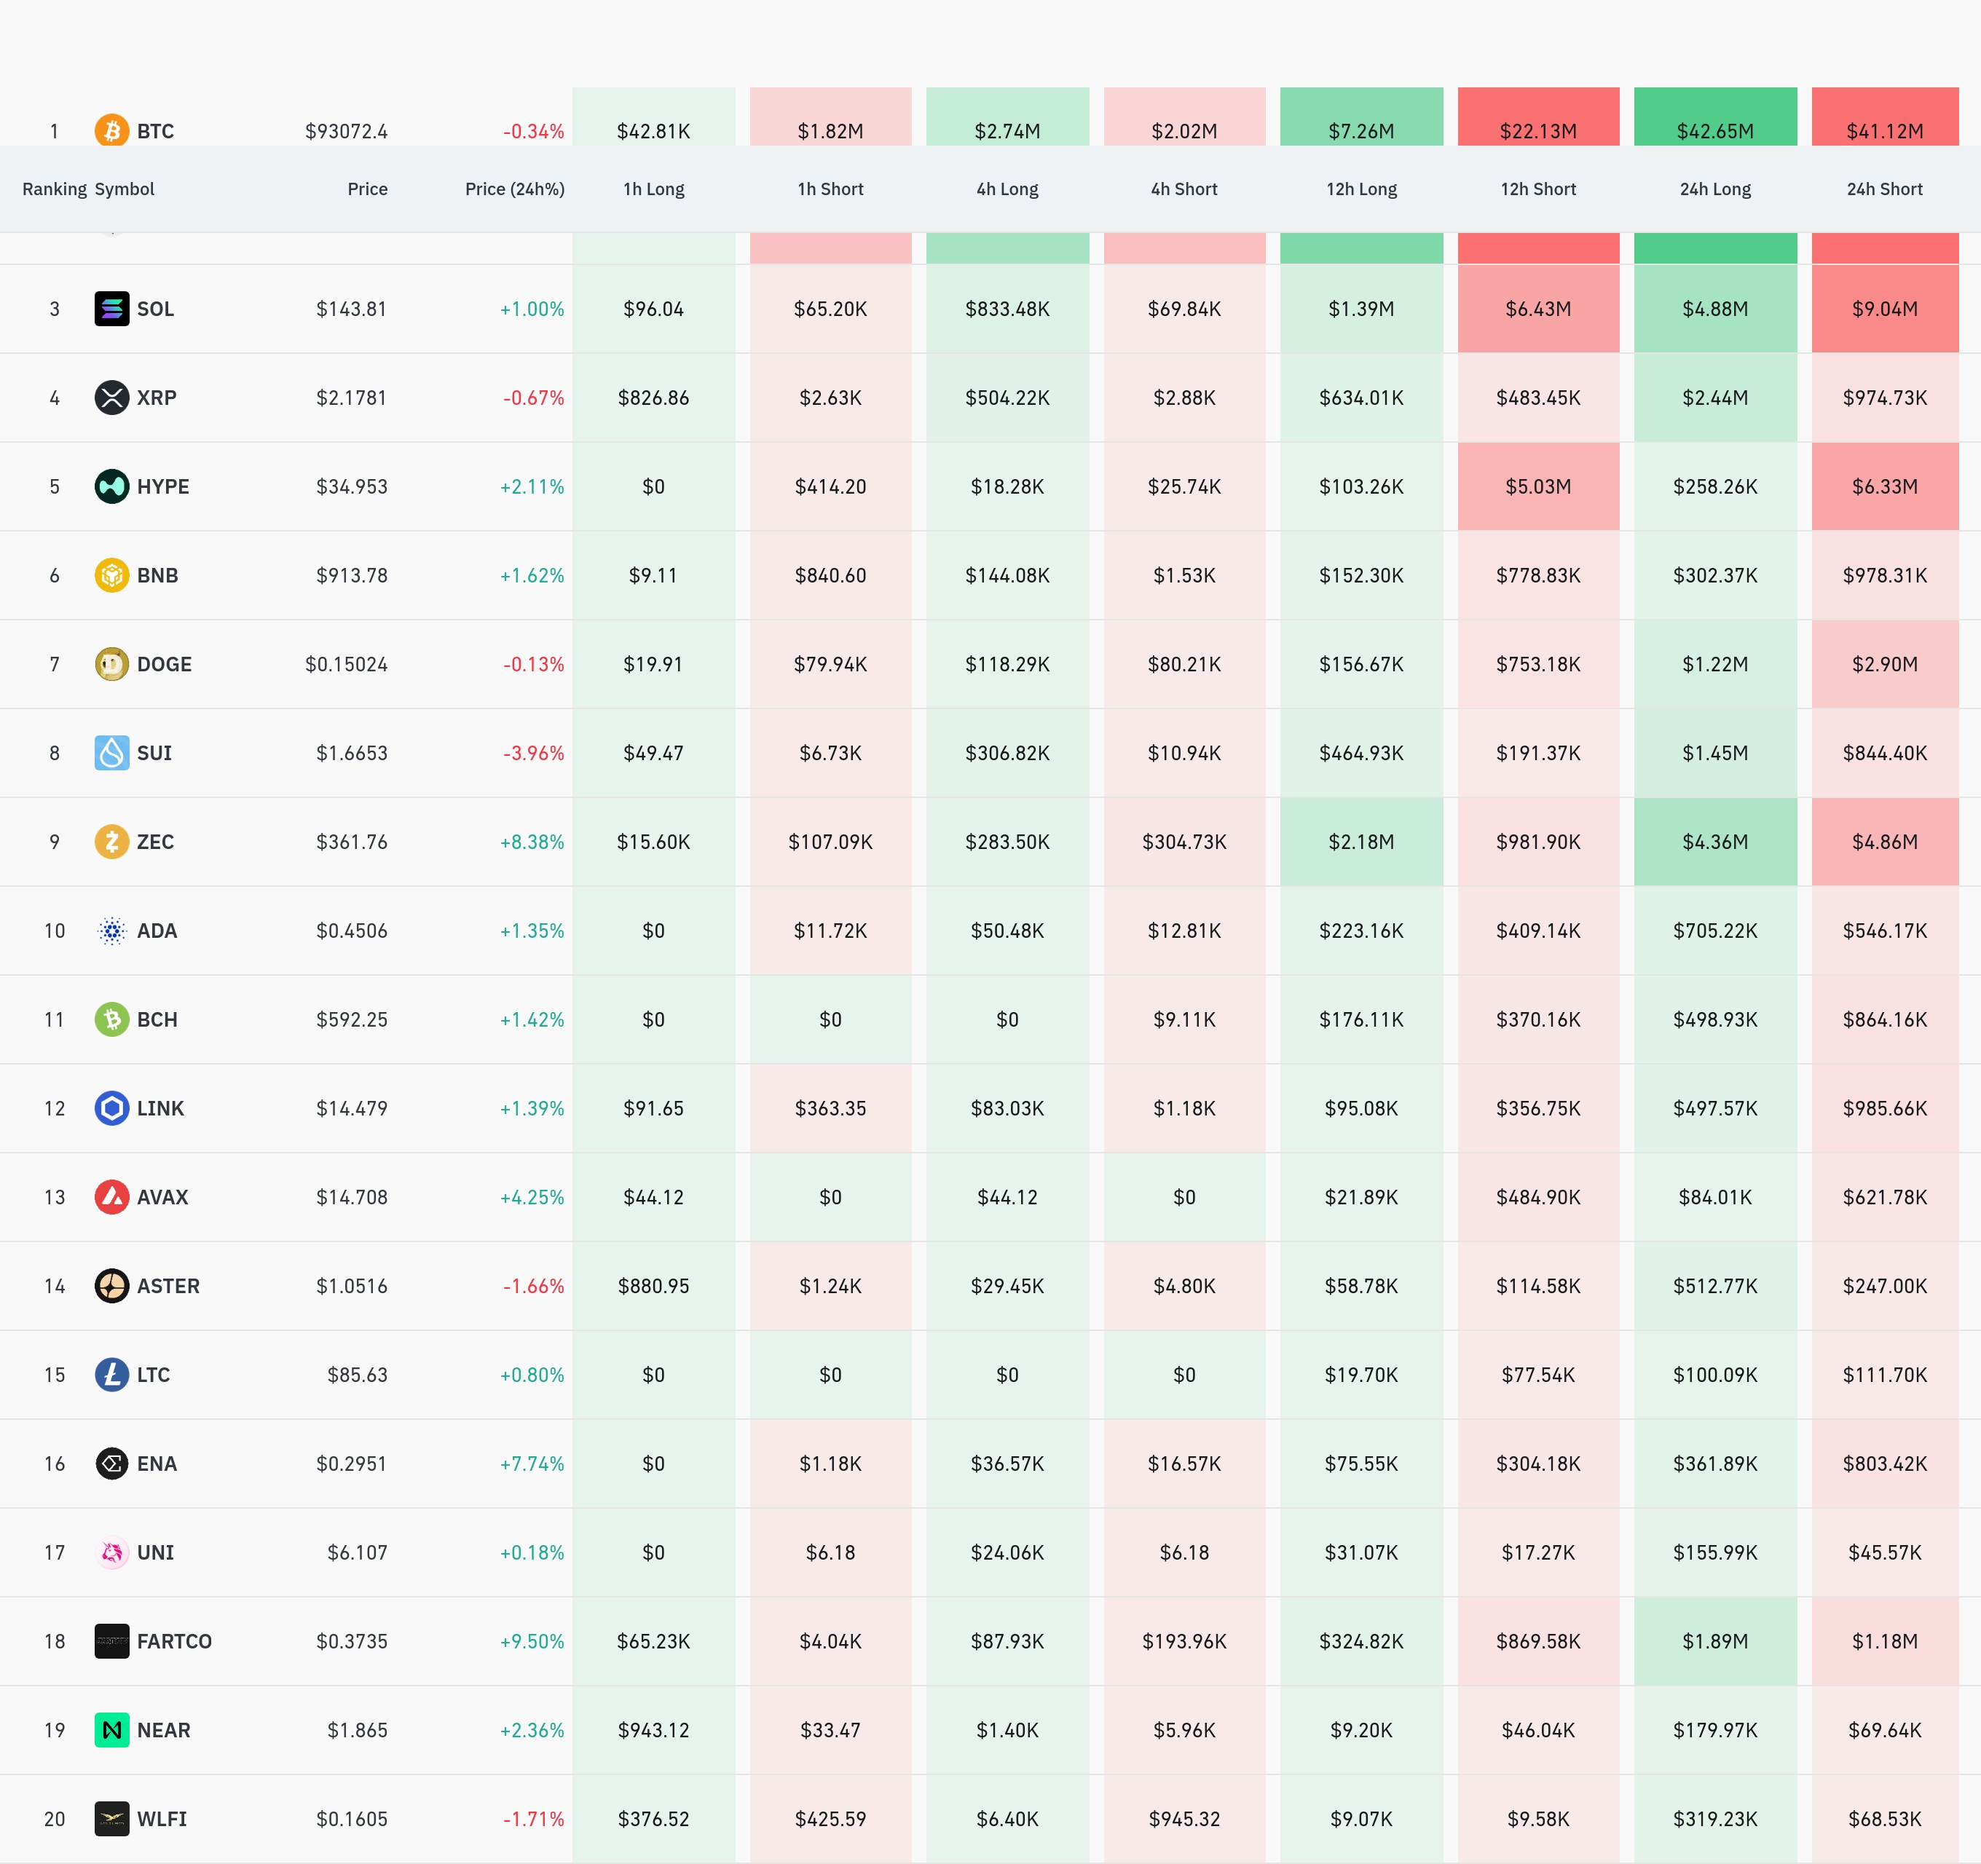Click the SOL coin icon
The height and width of the screenshot is (1864, 1981).
coord(111,309)
